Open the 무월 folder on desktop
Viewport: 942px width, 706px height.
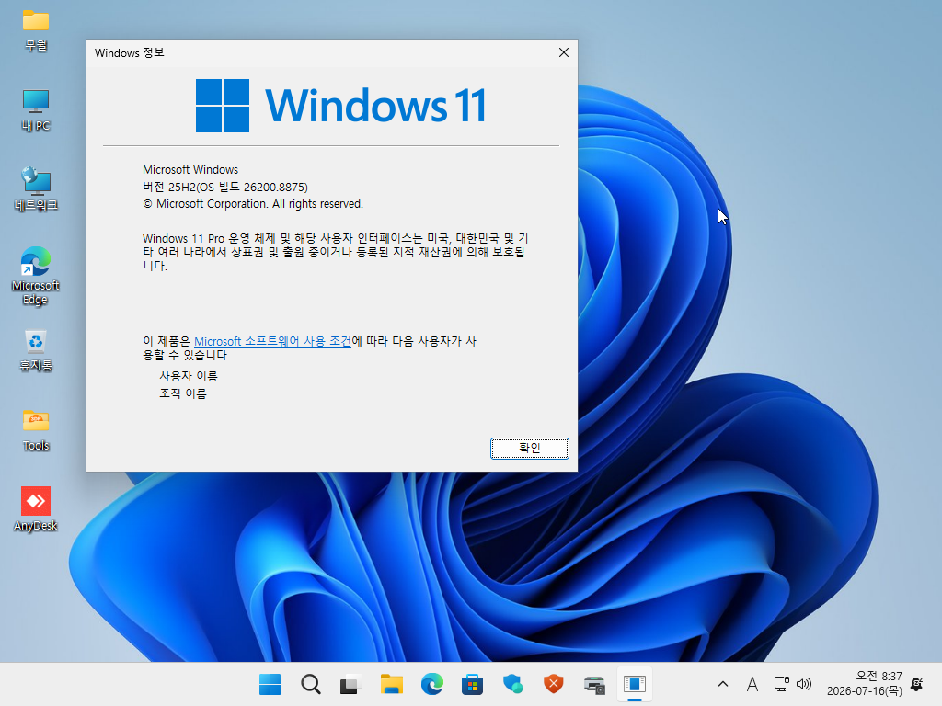click(36, 30)
